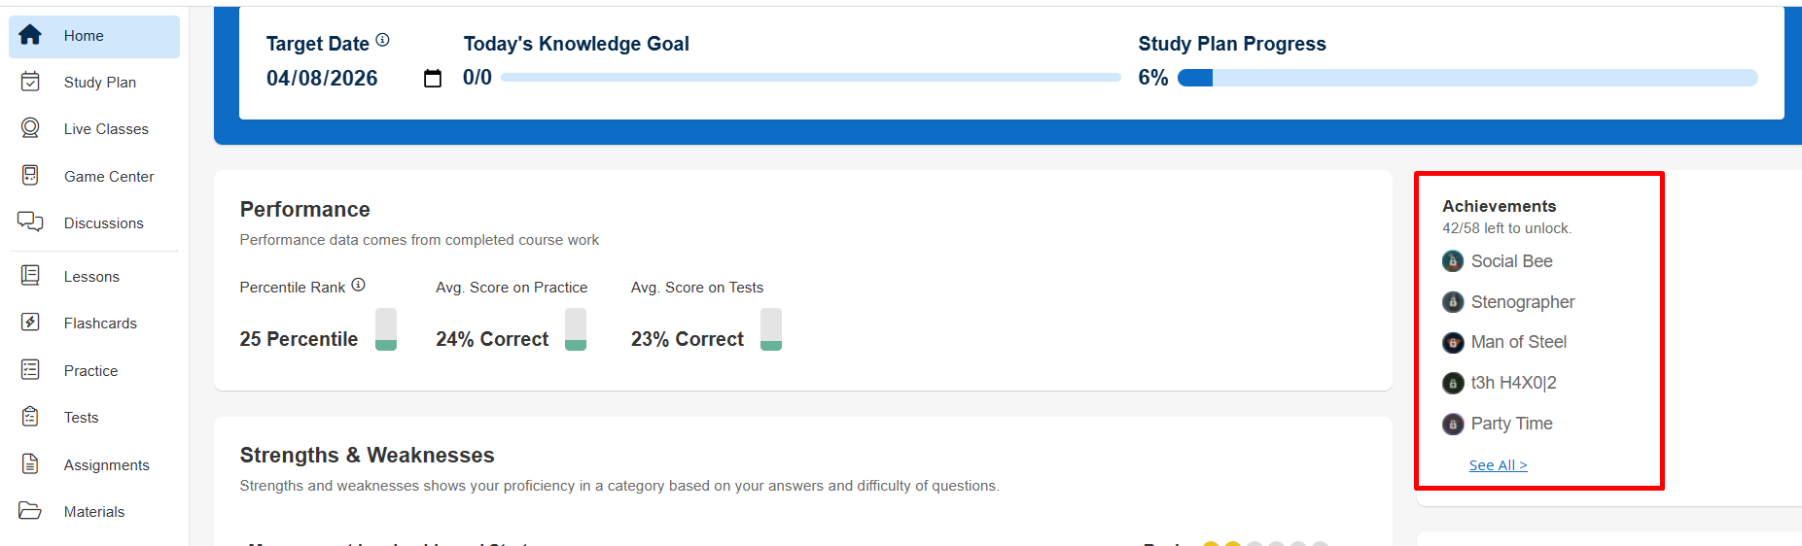Open the Materials folder icon
The image size is (1802, 546).
30,511
